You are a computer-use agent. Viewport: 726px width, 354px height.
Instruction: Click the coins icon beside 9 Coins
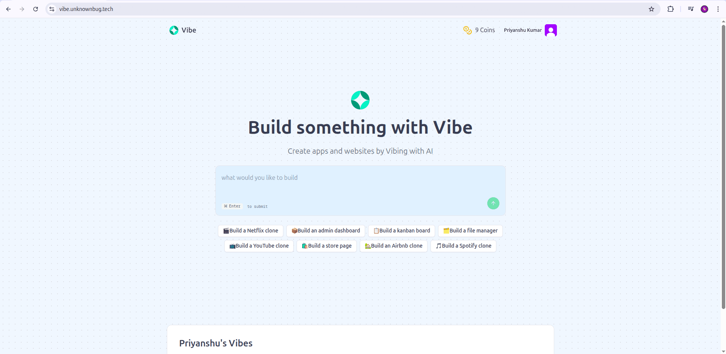[x=467, y=30]
